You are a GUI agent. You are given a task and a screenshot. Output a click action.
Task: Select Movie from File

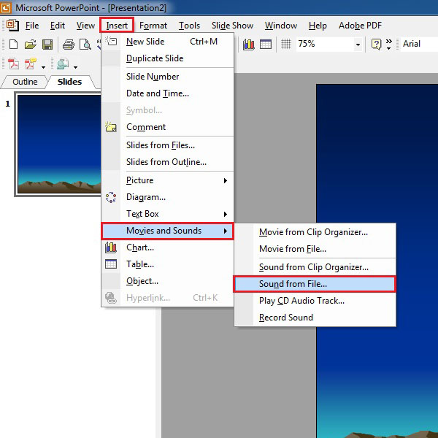tap(315, 249)
